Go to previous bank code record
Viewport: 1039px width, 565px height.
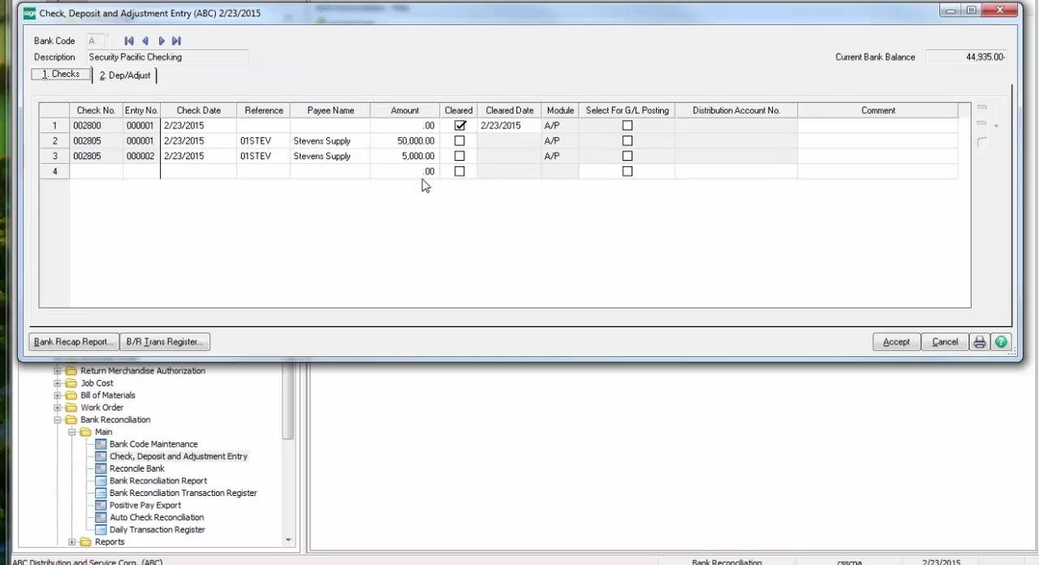(x=145, y=41)
